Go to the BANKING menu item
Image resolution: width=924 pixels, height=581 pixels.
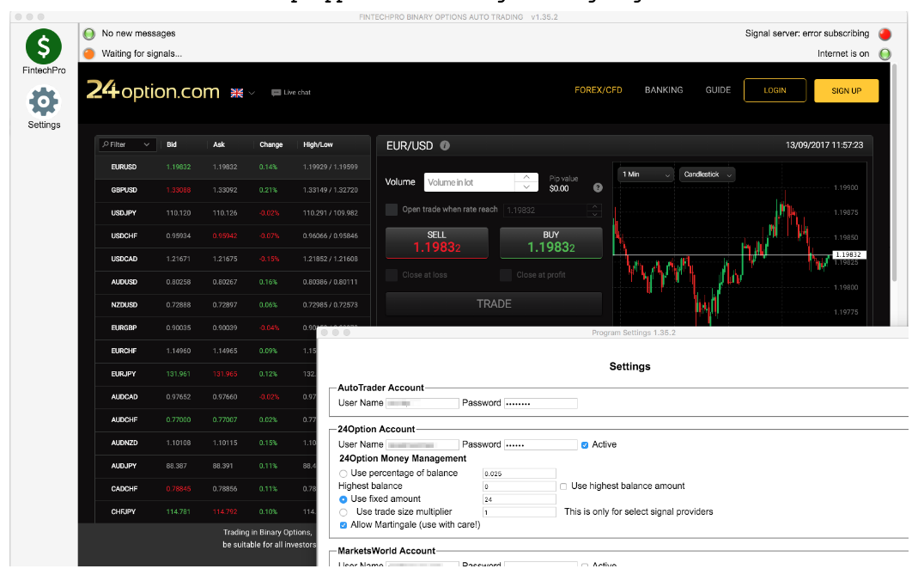[664, 90]
